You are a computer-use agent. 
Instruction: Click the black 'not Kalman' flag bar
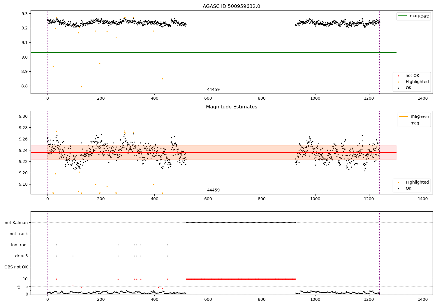tap(241, 222)
